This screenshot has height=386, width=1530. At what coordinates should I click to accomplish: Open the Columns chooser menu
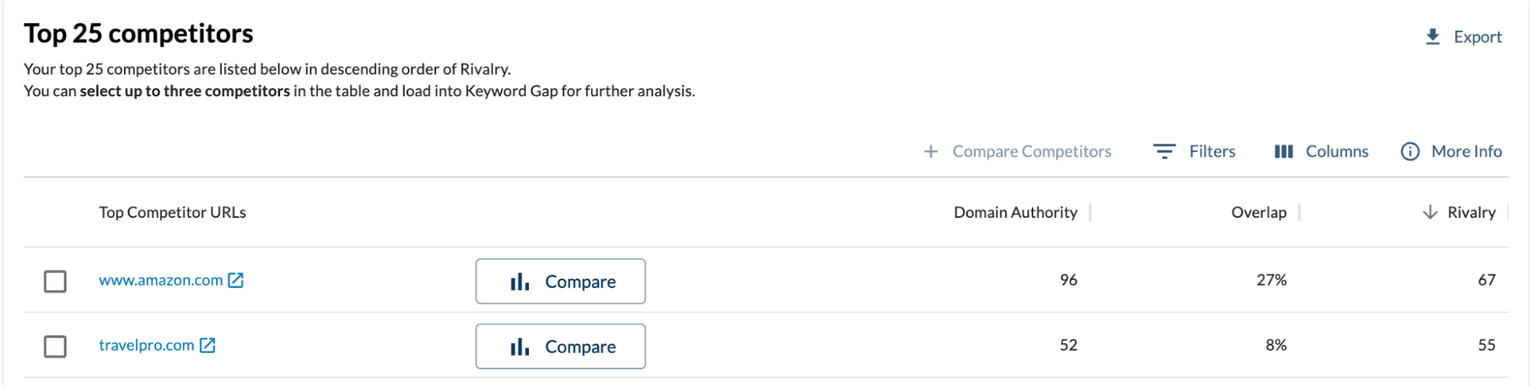[x=1336, y=151]
